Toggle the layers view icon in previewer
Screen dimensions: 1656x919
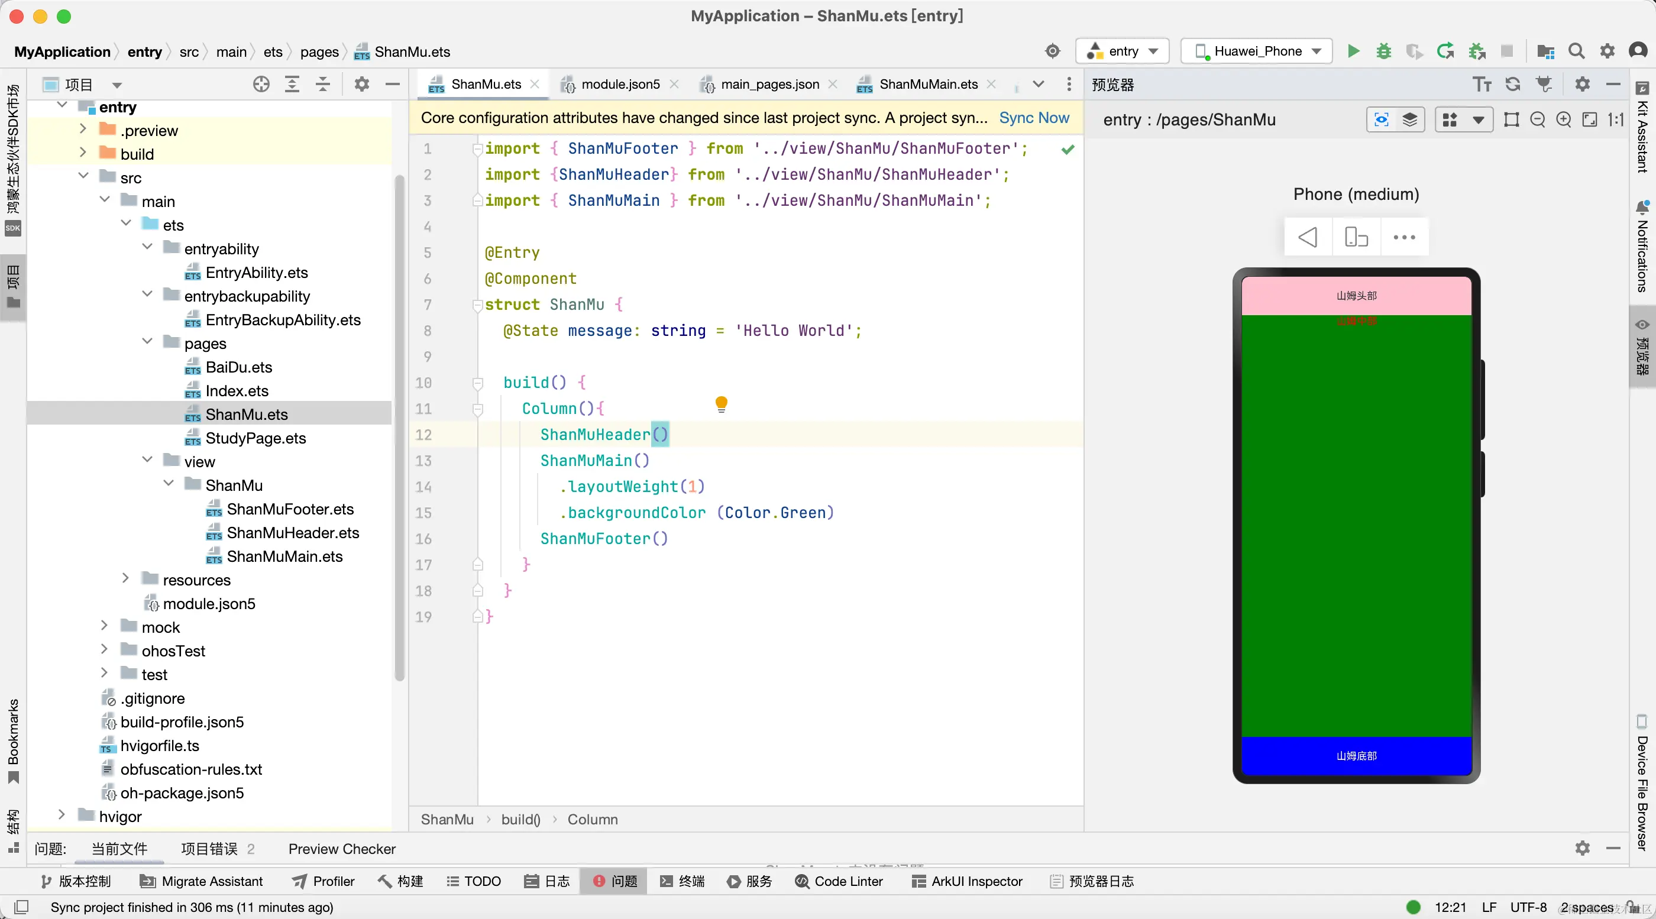(1409, 119)
